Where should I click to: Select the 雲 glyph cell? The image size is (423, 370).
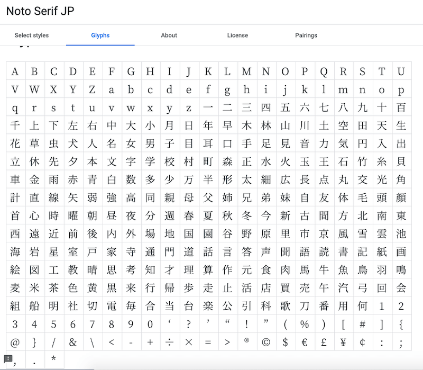382,233
